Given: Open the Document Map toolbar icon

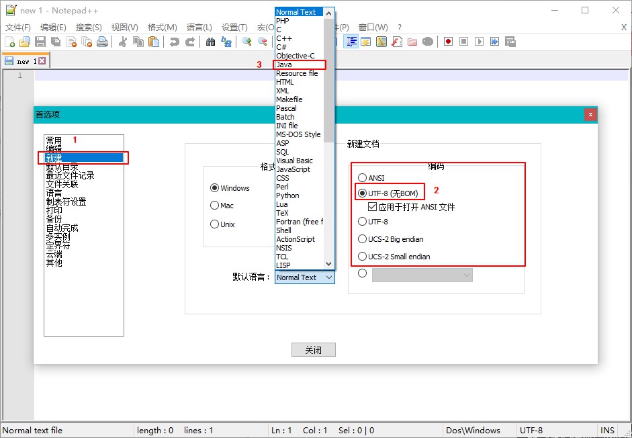Looking at the screenshot, I should (381, 42).
